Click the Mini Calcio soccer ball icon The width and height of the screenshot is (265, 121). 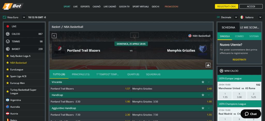coord(221,71)
